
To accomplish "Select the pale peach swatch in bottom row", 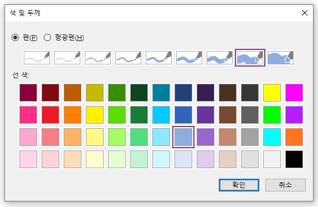I will point(73,159).
